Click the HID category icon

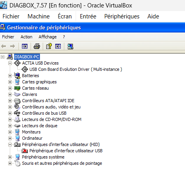[x=17, y=144]
